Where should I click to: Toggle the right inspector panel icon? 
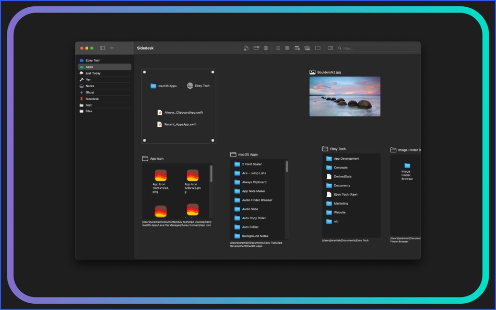(330, 48)
